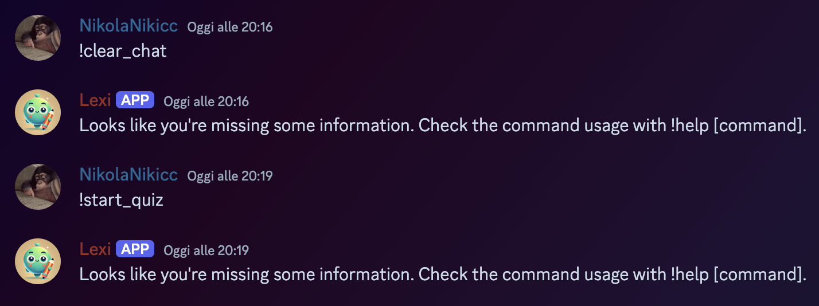Open NikolaNikicc's profile from the !start_quiz username
Viewport: 819px width, 306px height.
click(128, 175)
